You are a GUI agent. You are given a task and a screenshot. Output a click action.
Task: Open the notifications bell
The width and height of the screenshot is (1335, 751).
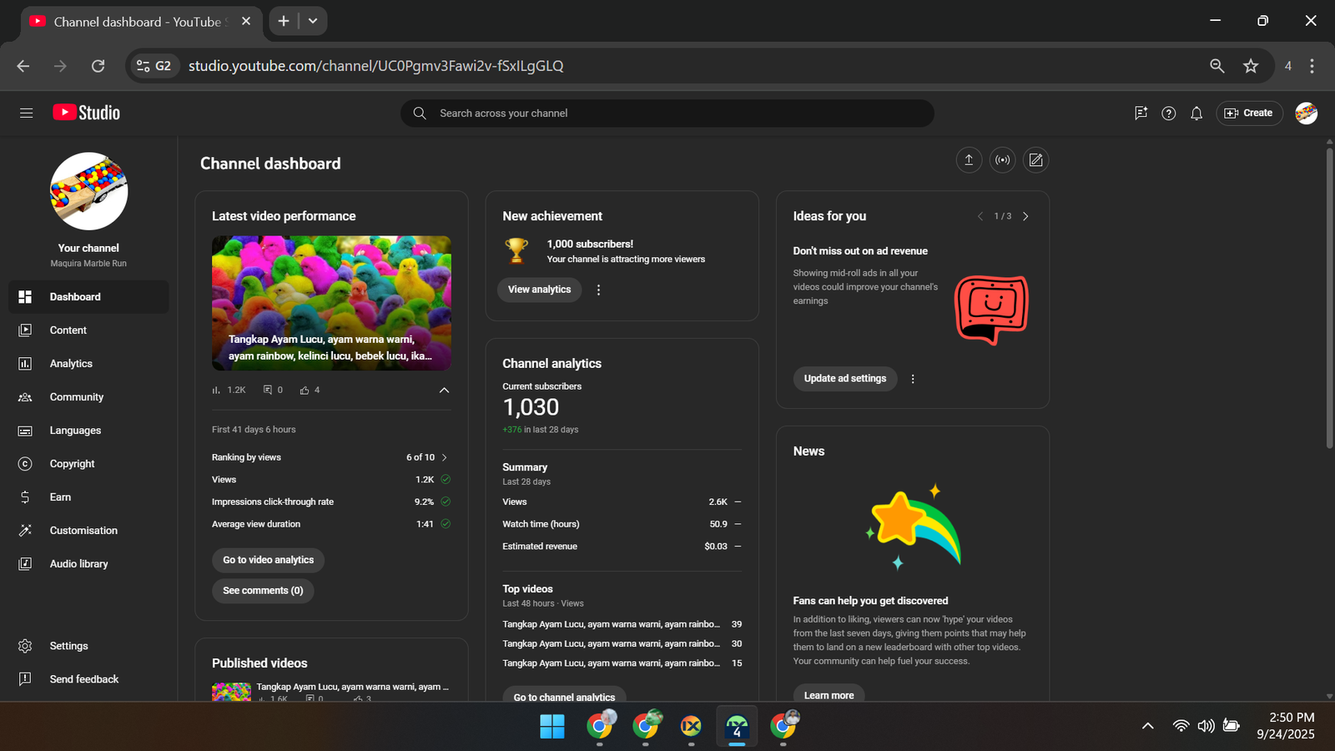(1196, 113)
